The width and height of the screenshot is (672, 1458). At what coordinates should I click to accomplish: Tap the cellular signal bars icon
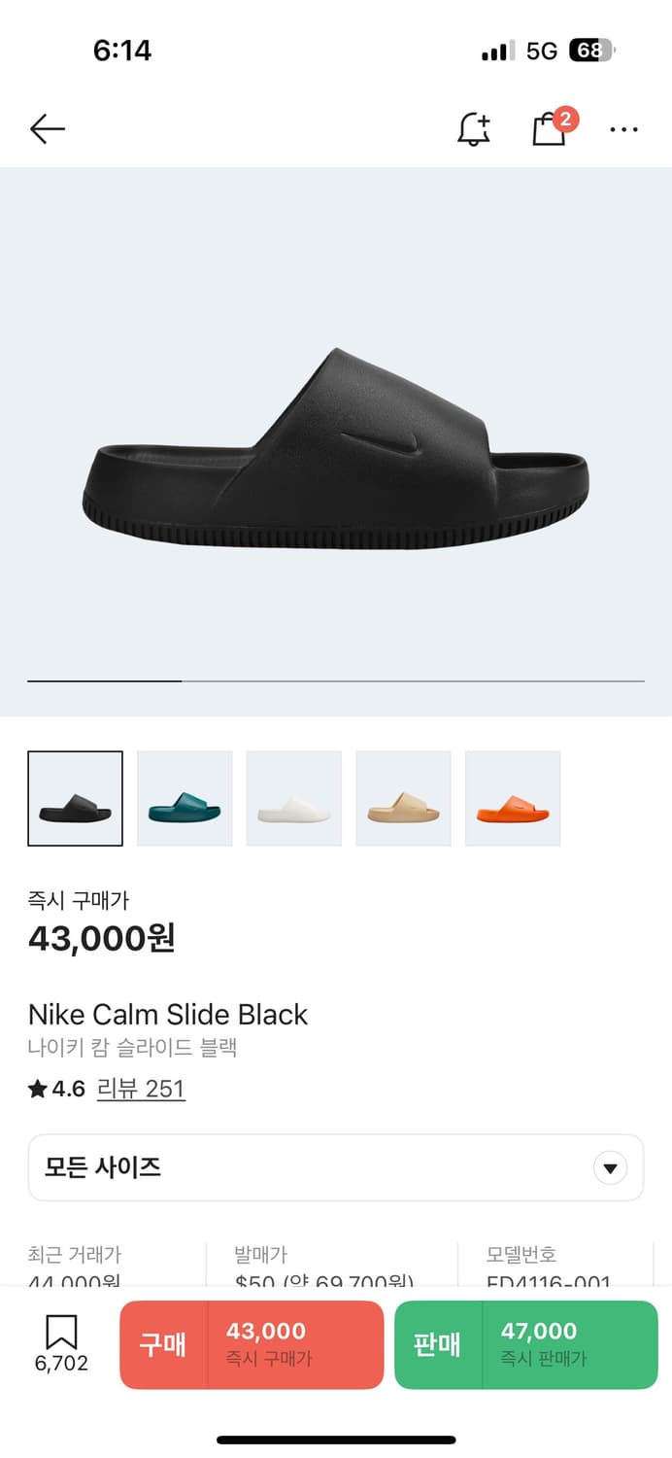[498, 52]
